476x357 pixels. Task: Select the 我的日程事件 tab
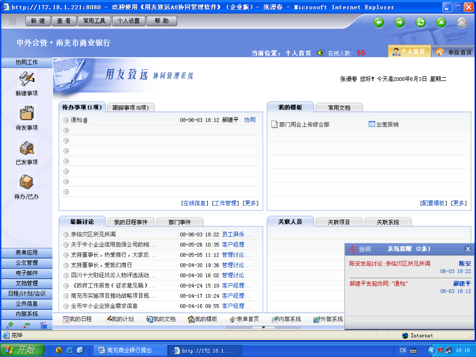(x=131, y=222)
